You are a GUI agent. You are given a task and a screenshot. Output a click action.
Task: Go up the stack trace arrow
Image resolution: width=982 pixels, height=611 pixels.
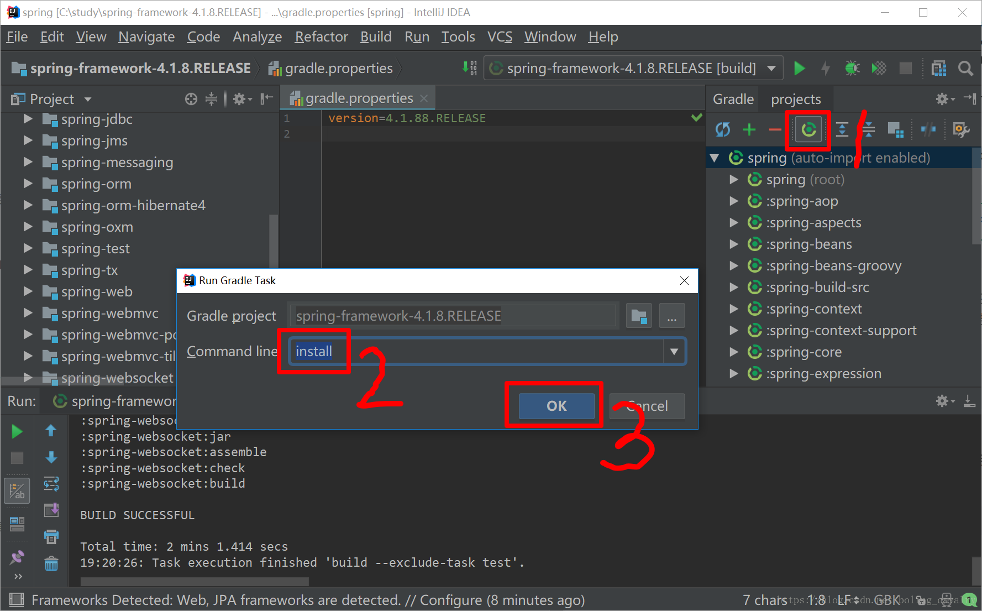click(51, 431)
